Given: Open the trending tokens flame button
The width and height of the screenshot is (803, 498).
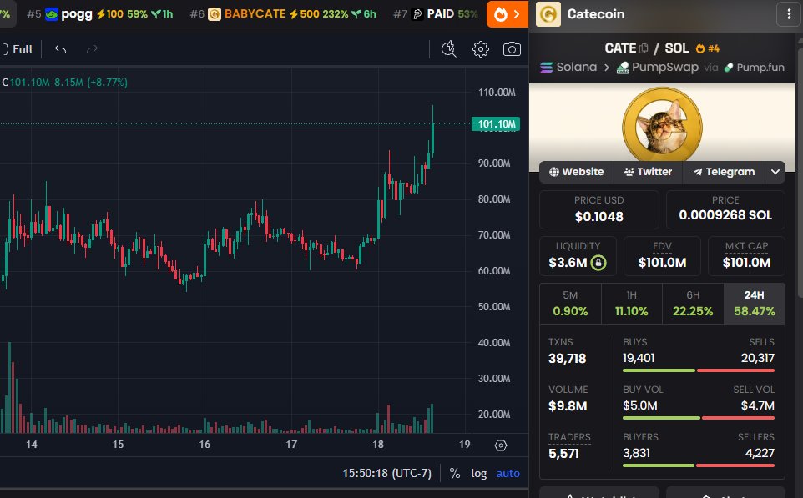Looking at the screenshot, I should [x=507, y=14].
